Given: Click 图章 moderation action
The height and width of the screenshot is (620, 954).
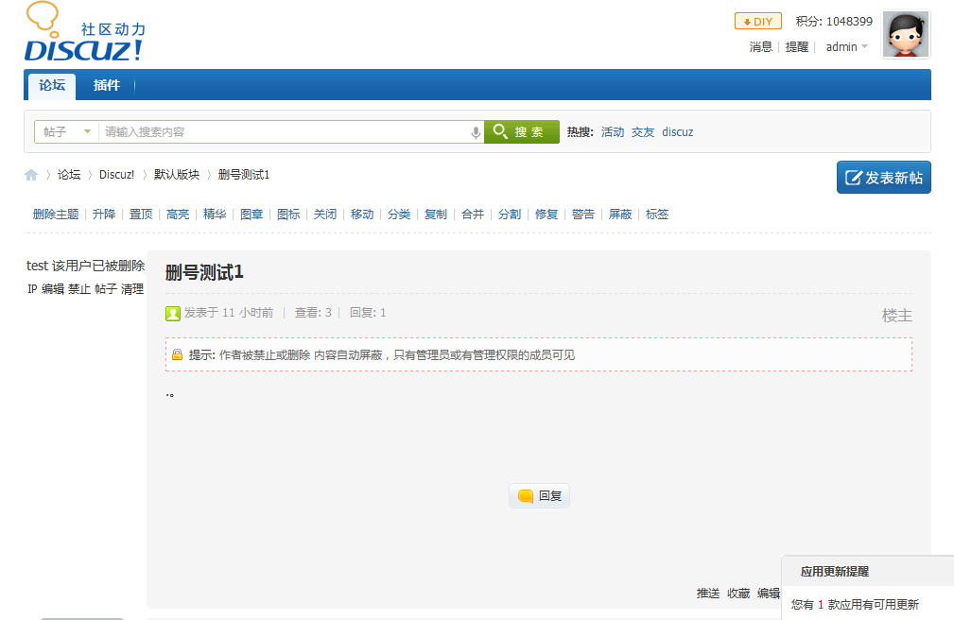Looking at the screenshot, I should point(252,215).
